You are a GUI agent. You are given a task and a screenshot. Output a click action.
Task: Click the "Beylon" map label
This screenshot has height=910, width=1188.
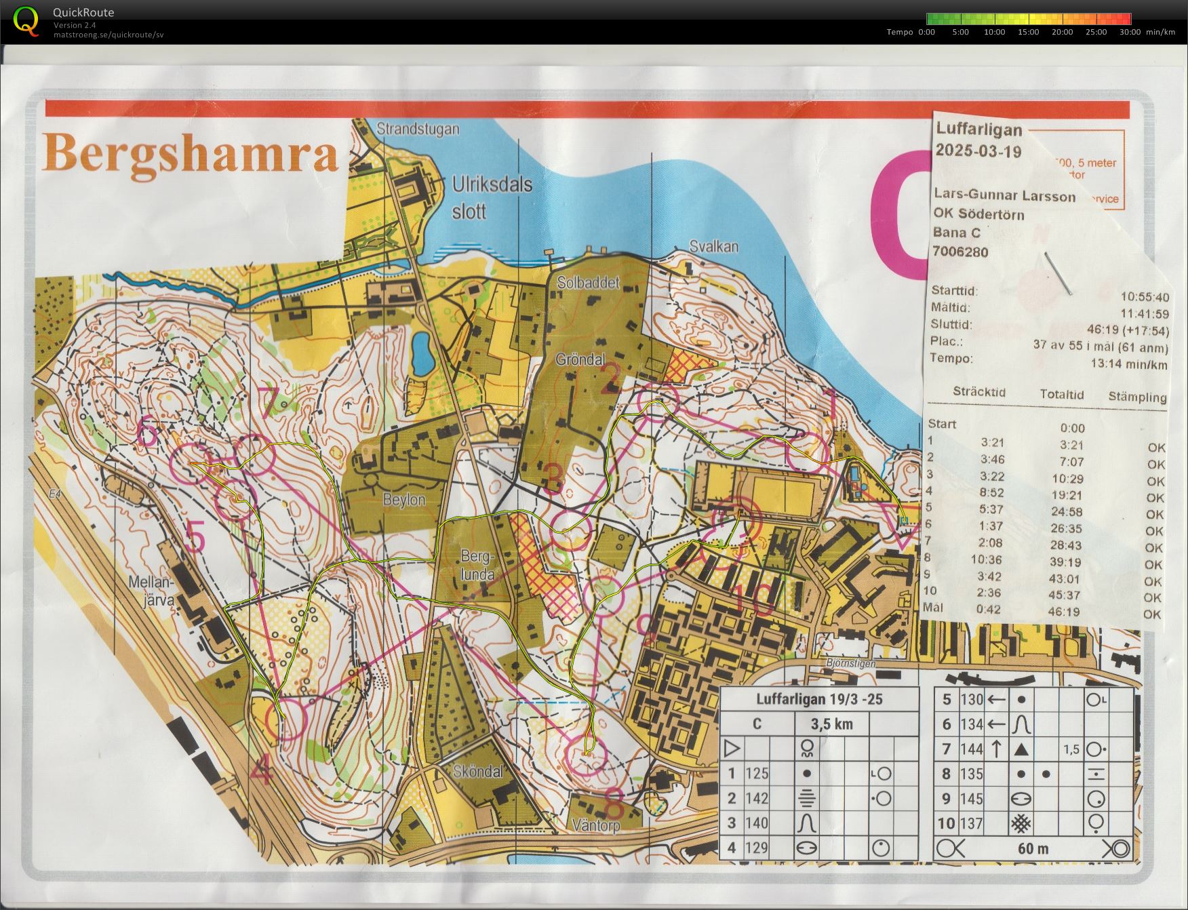(x=404, y=500)
